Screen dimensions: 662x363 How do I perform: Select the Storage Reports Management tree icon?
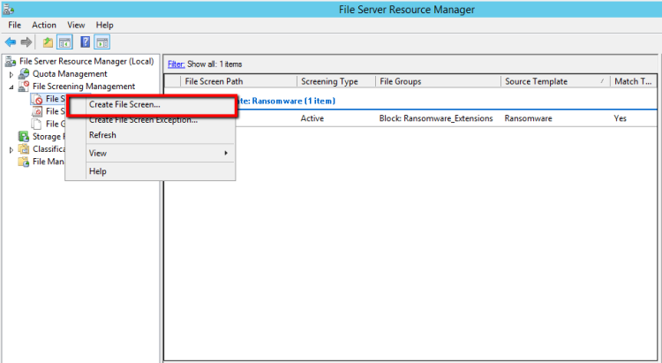pos(24,137)
